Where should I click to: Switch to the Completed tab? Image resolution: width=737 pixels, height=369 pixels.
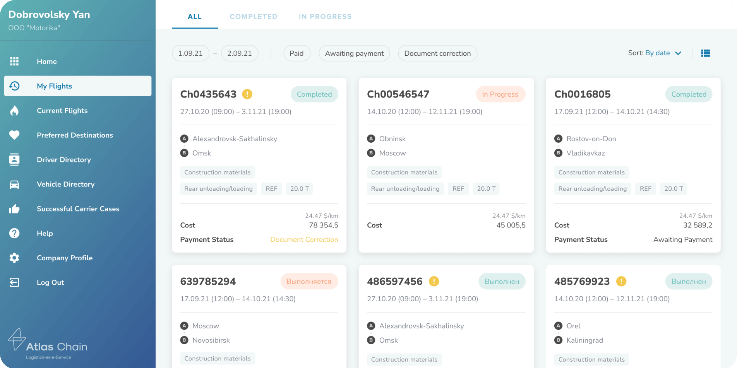point(254,17)
